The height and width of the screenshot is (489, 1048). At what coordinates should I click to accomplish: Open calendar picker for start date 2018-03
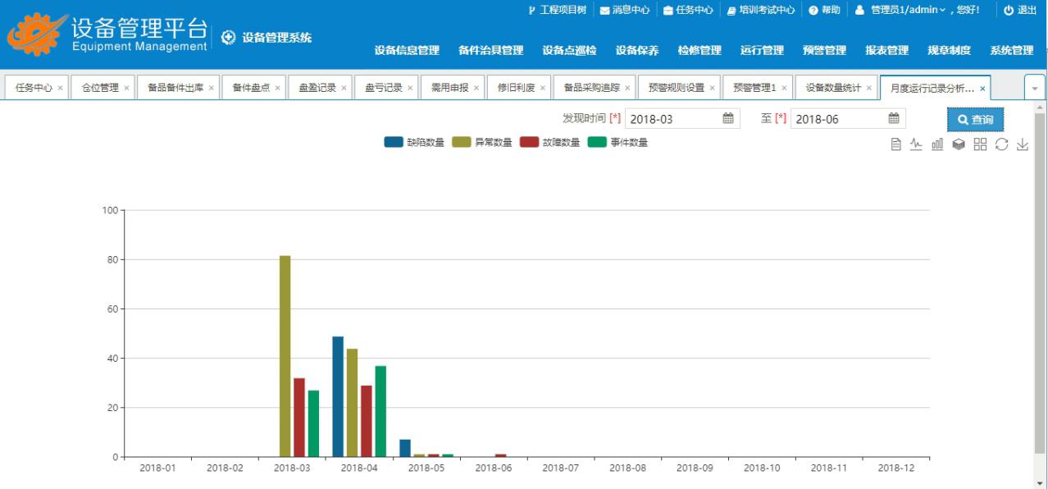pos(727,119)
